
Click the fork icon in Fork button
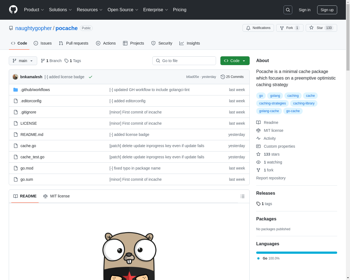coord(282,28)
